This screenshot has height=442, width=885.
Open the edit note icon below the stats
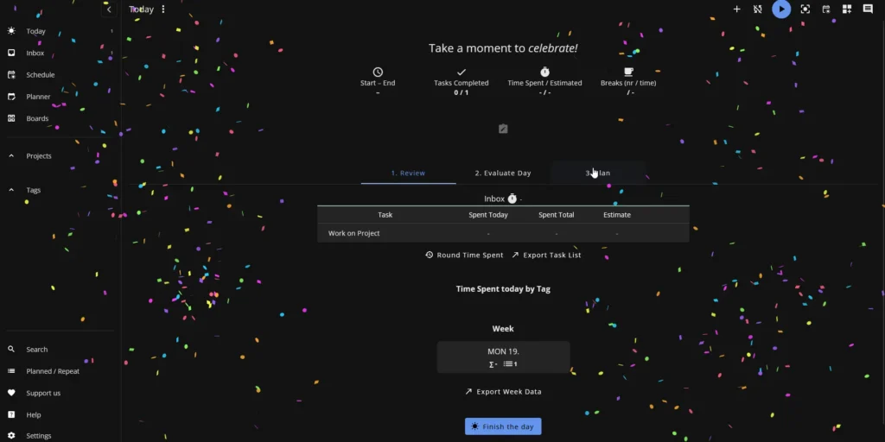(503, 129)
